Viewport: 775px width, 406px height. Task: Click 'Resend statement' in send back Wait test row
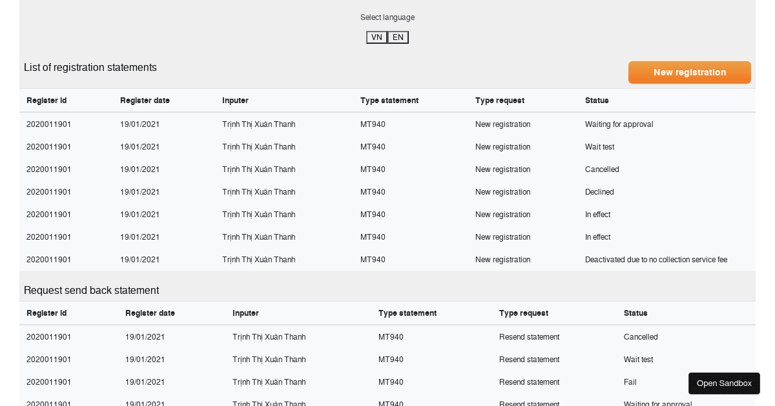pyautogui.click(x=530, y=360)
